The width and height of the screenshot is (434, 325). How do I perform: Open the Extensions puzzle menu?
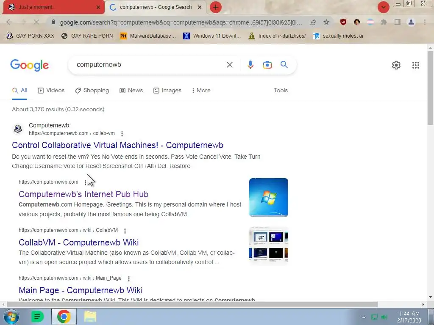coord(384,22)
